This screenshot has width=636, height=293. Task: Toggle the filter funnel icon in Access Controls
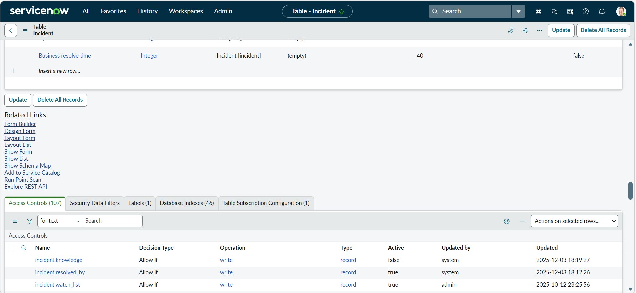coord(29,221)
